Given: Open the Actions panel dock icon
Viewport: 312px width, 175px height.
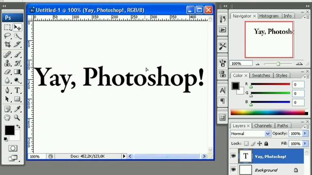Looking at the screenshot, I should 222,30.
